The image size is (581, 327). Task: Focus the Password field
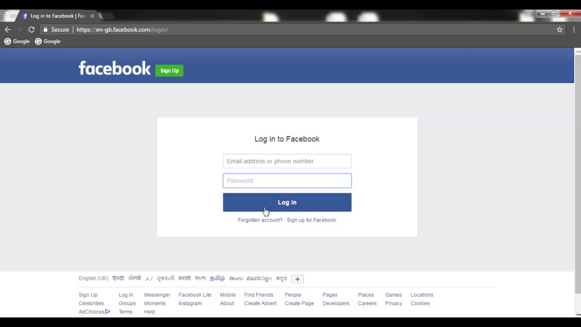(287, 181)
